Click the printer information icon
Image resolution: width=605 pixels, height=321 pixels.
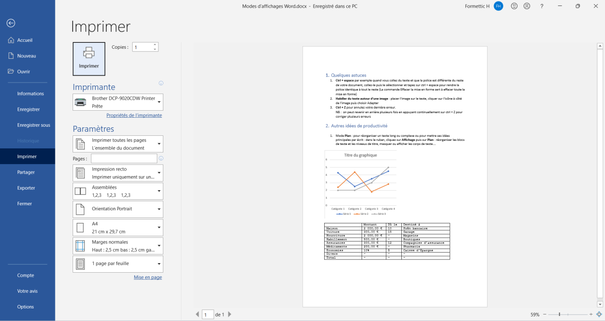[x=161, y=84]
